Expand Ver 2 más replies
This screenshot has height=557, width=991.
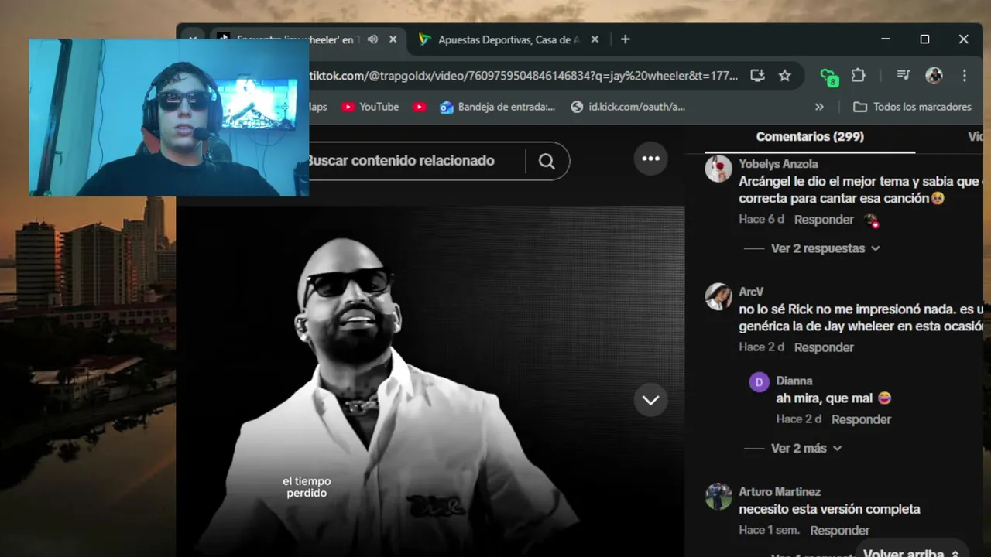(x=806, y=448)
